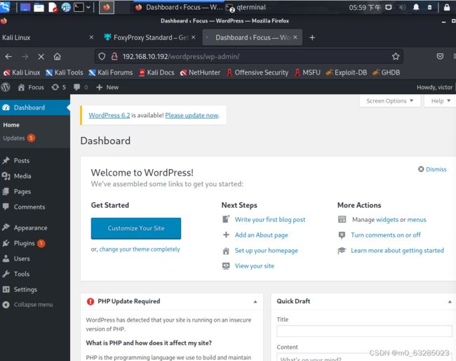Open the menus link under More Actions

point(417,220)
